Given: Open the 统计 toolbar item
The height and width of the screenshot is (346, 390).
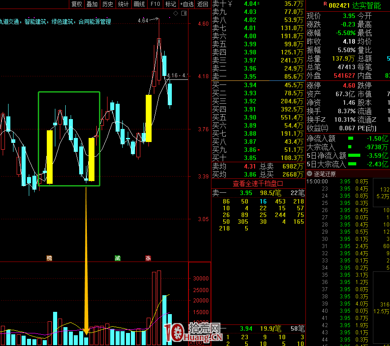Looking at the screenshot, I should (123, 4).
